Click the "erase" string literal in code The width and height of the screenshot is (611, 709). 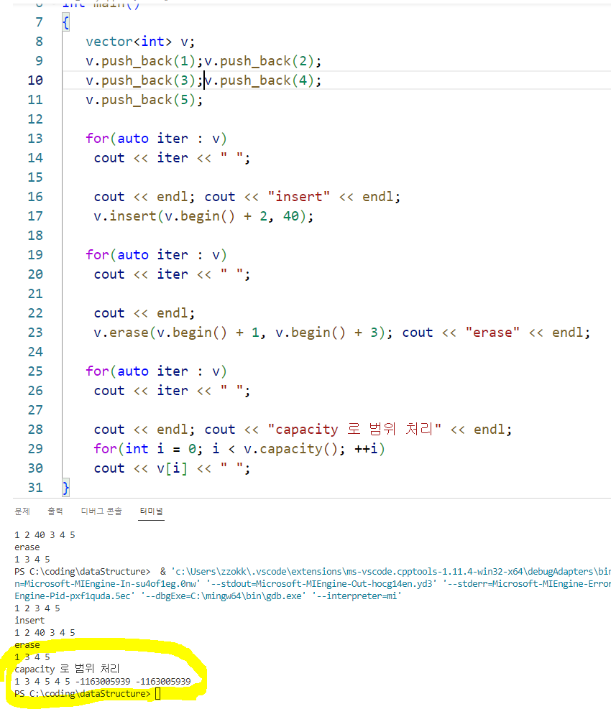tap(492, 333)
